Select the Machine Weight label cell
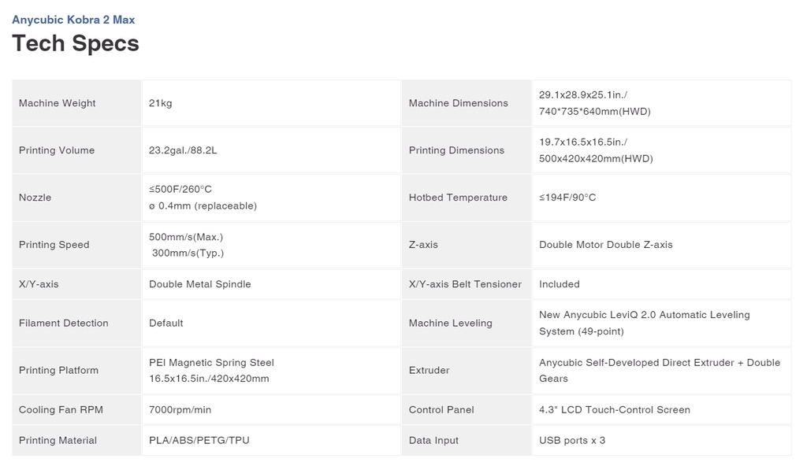This screenshot has height=466, width=807. [x=76, y=103]
